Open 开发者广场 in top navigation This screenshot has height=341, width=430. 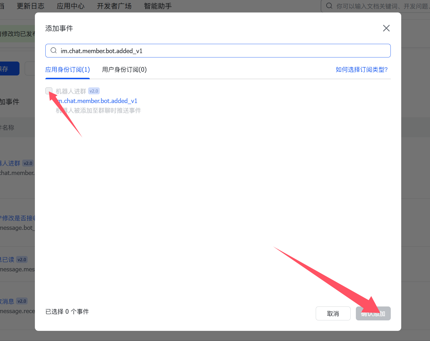114,6
